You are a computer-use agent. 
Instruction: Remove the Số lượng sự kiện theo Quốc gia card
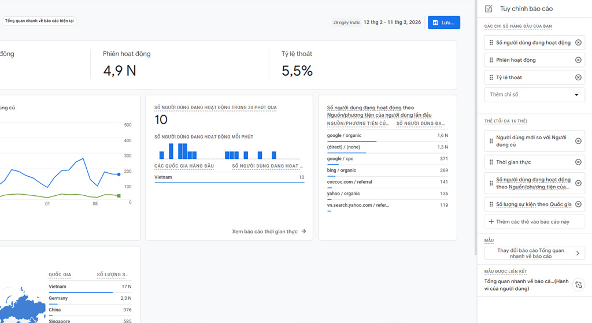tap(578, 205)
